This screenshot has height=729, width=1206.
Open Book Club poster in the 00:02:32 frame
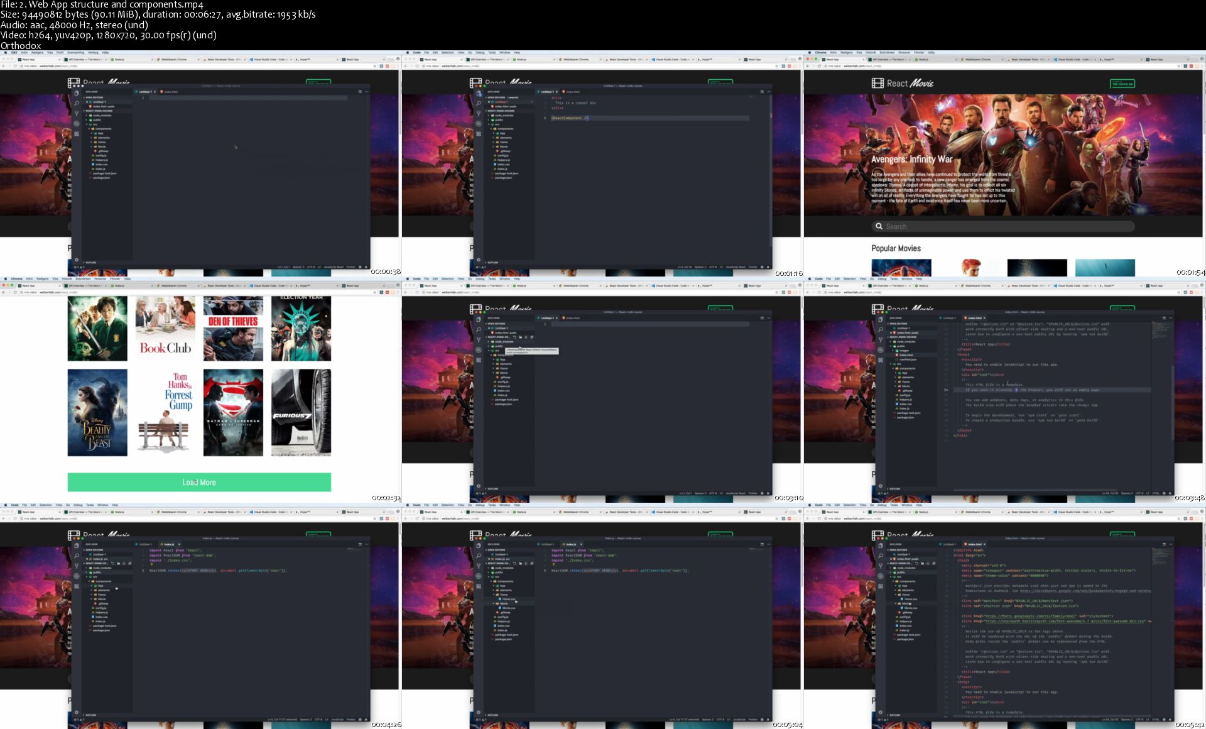coord(165,329)
